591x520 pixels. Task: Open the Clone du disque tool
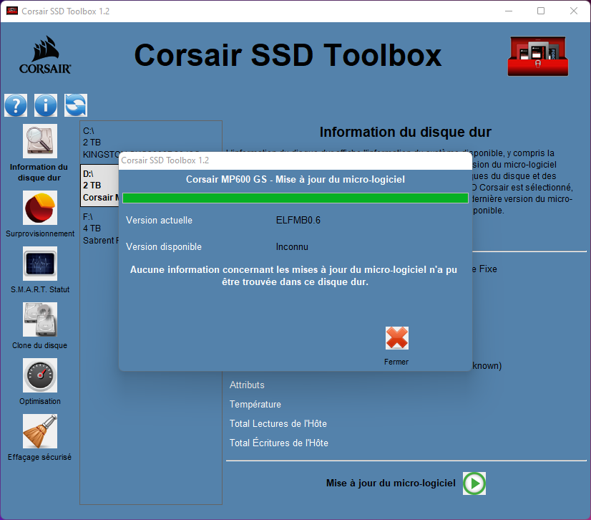39,319
